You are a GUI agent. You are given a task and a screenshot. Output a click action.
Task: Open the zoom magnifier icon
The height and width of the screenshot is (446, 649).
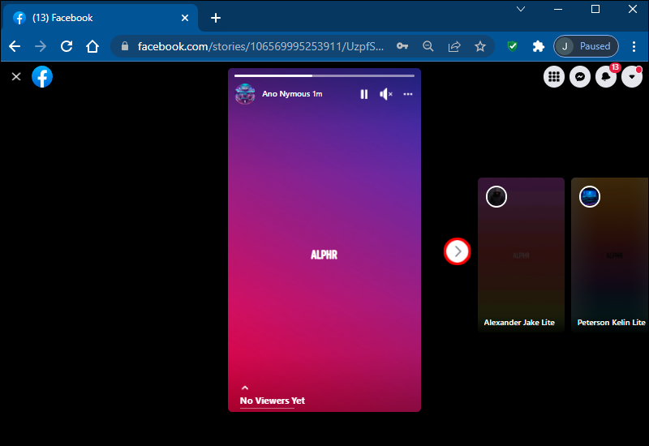(x=428, y=46)
